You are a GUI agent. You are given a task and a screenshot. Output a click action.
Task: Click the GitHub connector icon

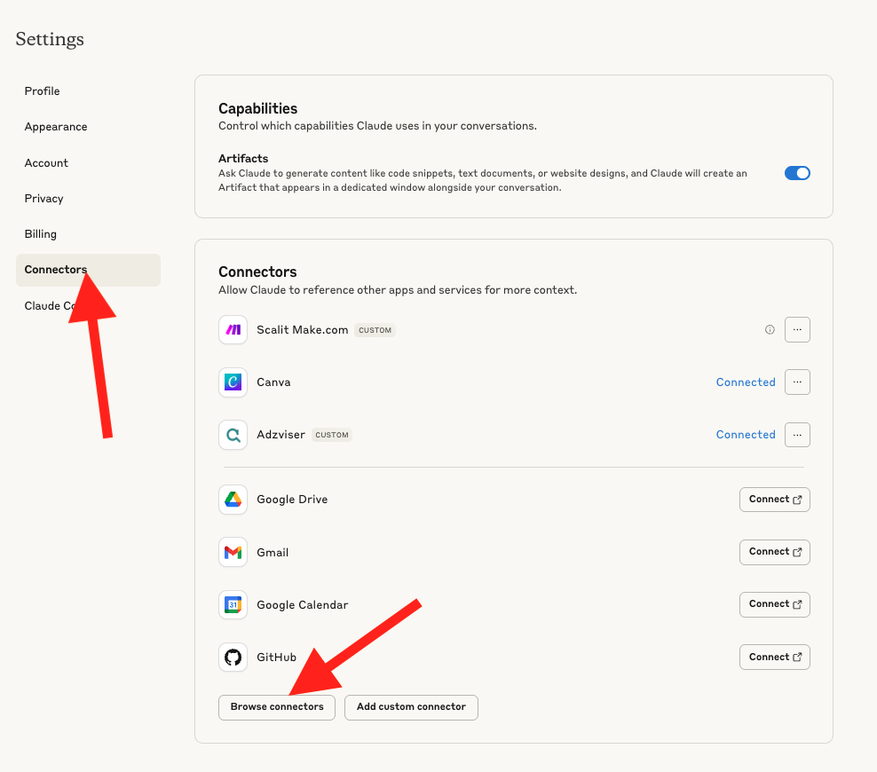coord(233,658)
